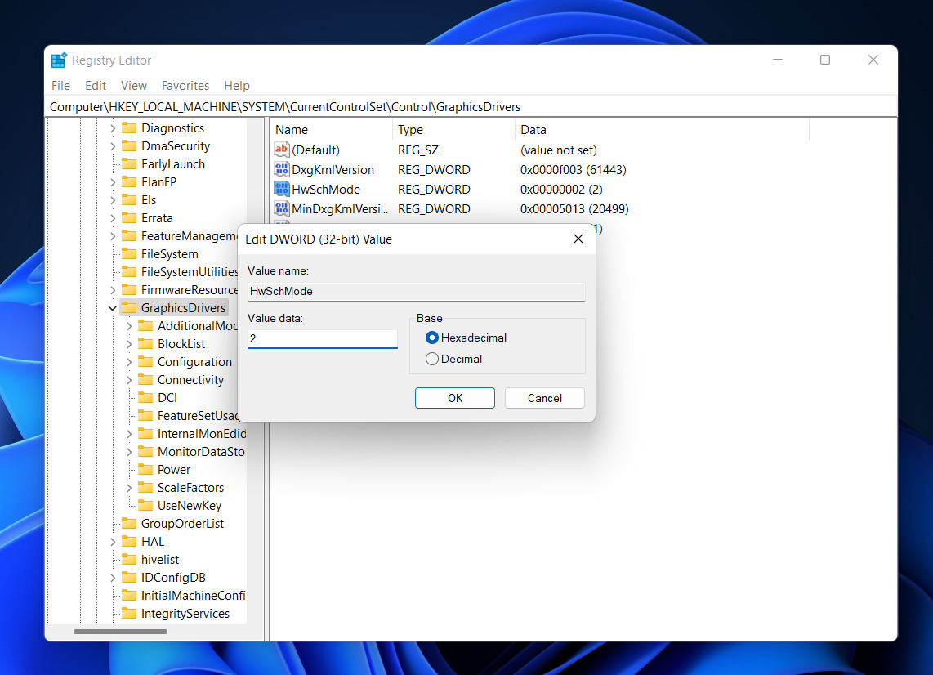Click the HwSchMode REG_DWORD icon
This screenshot has height=675, width=933.
click(x=282, y=189)
